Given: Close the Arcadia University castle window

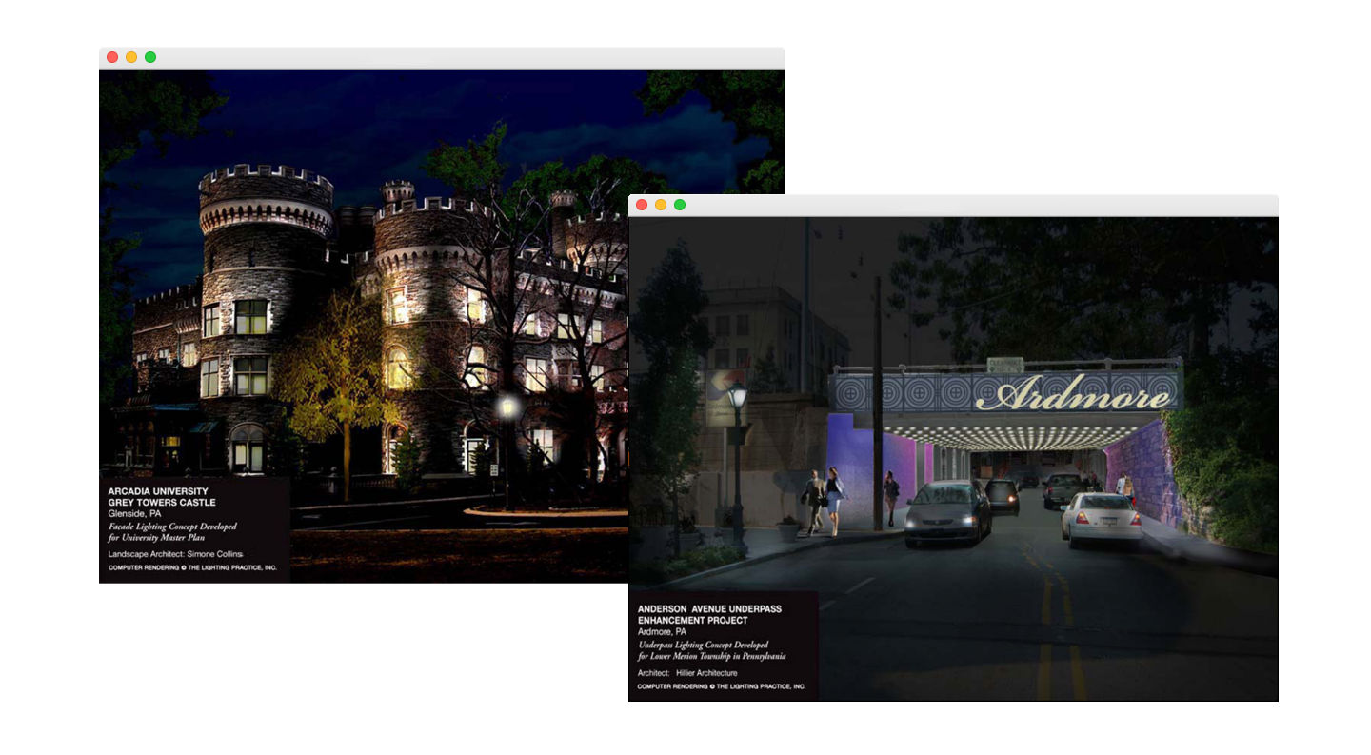Looking at the screenshot, I should [112, 57].
